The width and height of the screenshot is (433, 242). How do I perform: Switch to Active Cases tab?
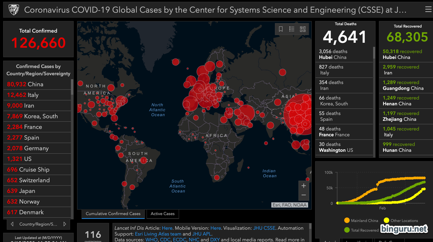click(163, 214)
